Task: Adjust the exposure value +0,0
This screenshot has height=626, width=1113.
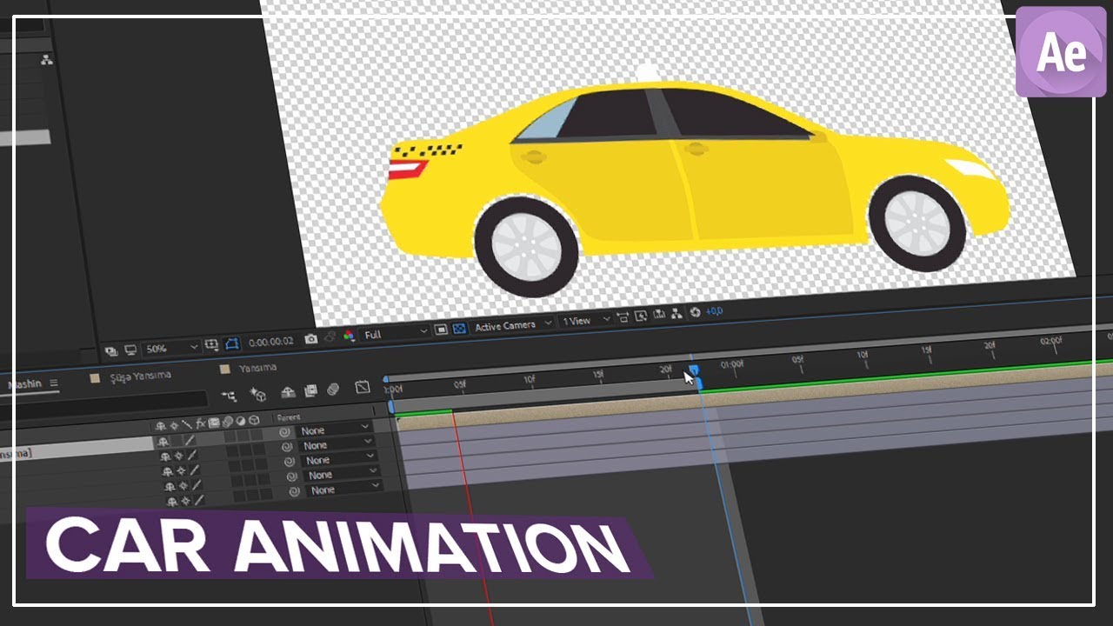Action: tap(714, 310)
